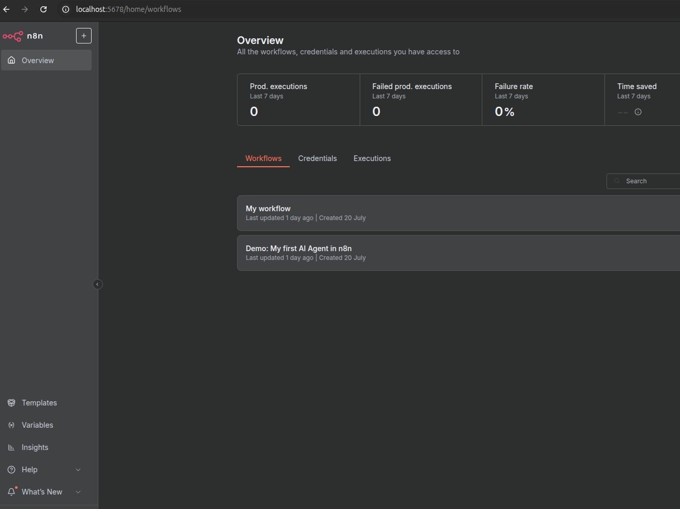Click the Help question mark icon
The image size is (680, 509).
point(11,470)
